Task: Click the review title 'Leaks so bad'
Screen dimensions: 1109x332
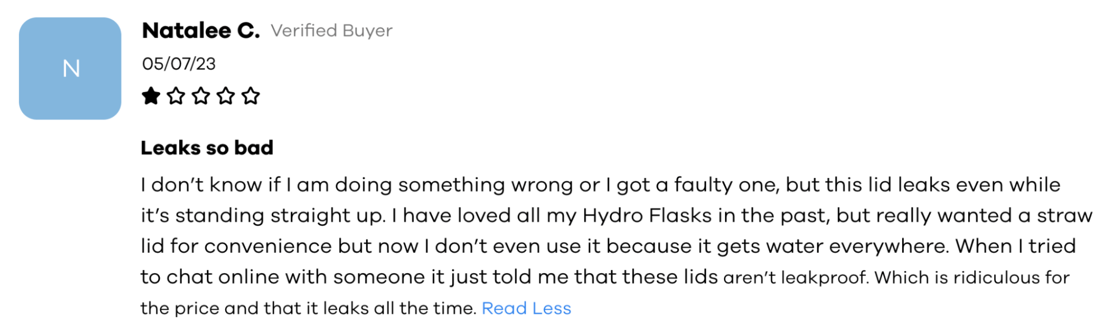Action: tap(207, 147)
